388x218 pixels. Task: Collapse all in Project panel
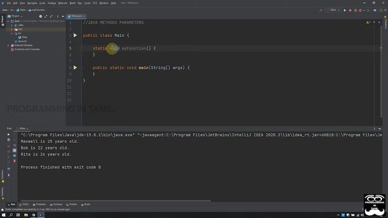pyautogui.click(x=51, y=16)
